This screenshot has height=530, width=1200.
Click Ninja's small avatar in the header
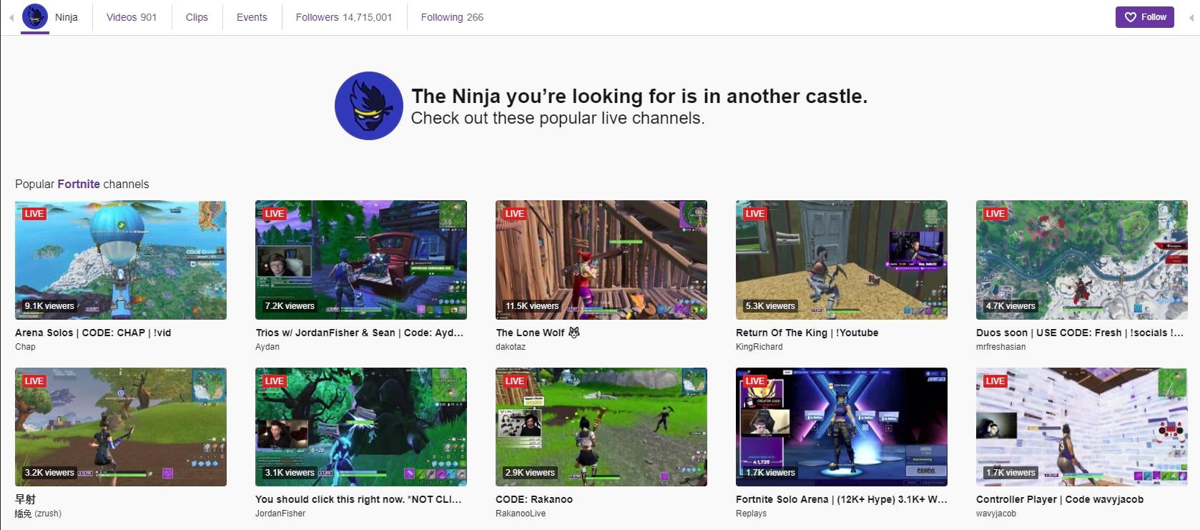35,16
